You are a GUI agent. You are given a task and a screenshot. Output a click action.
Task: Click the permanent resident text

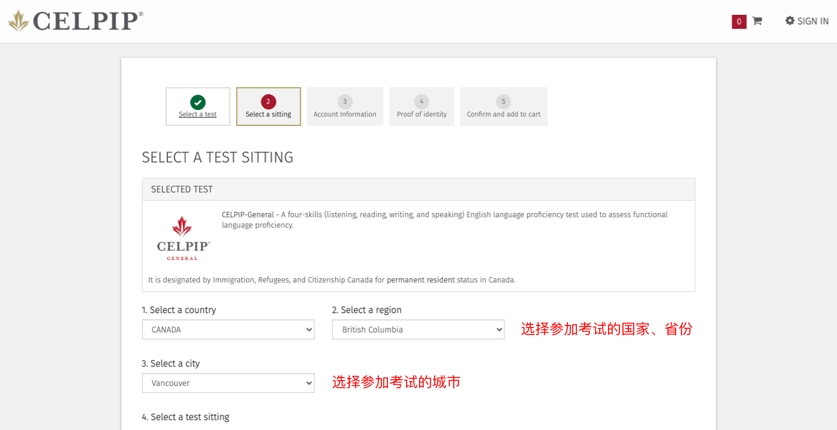pyautogui.click(x=421, y=279)
